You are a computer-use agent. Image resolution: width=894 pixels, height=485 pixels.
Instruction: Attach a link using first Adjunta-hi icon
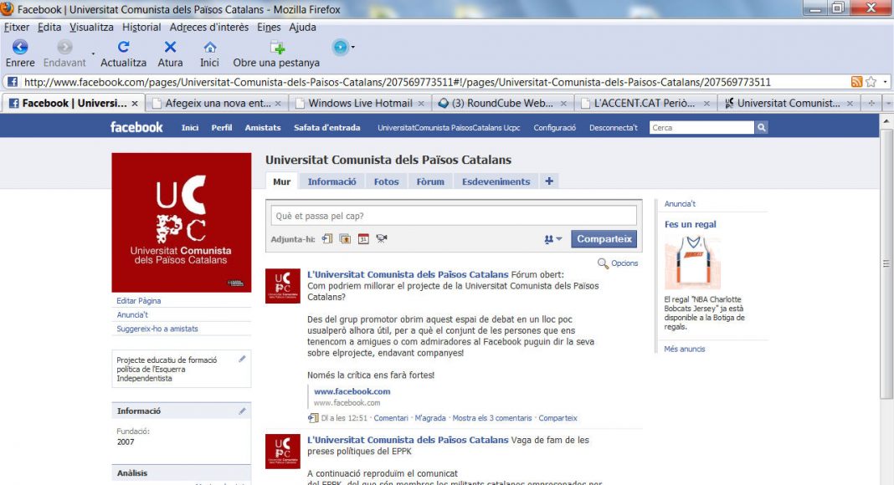tap(327, 239)
